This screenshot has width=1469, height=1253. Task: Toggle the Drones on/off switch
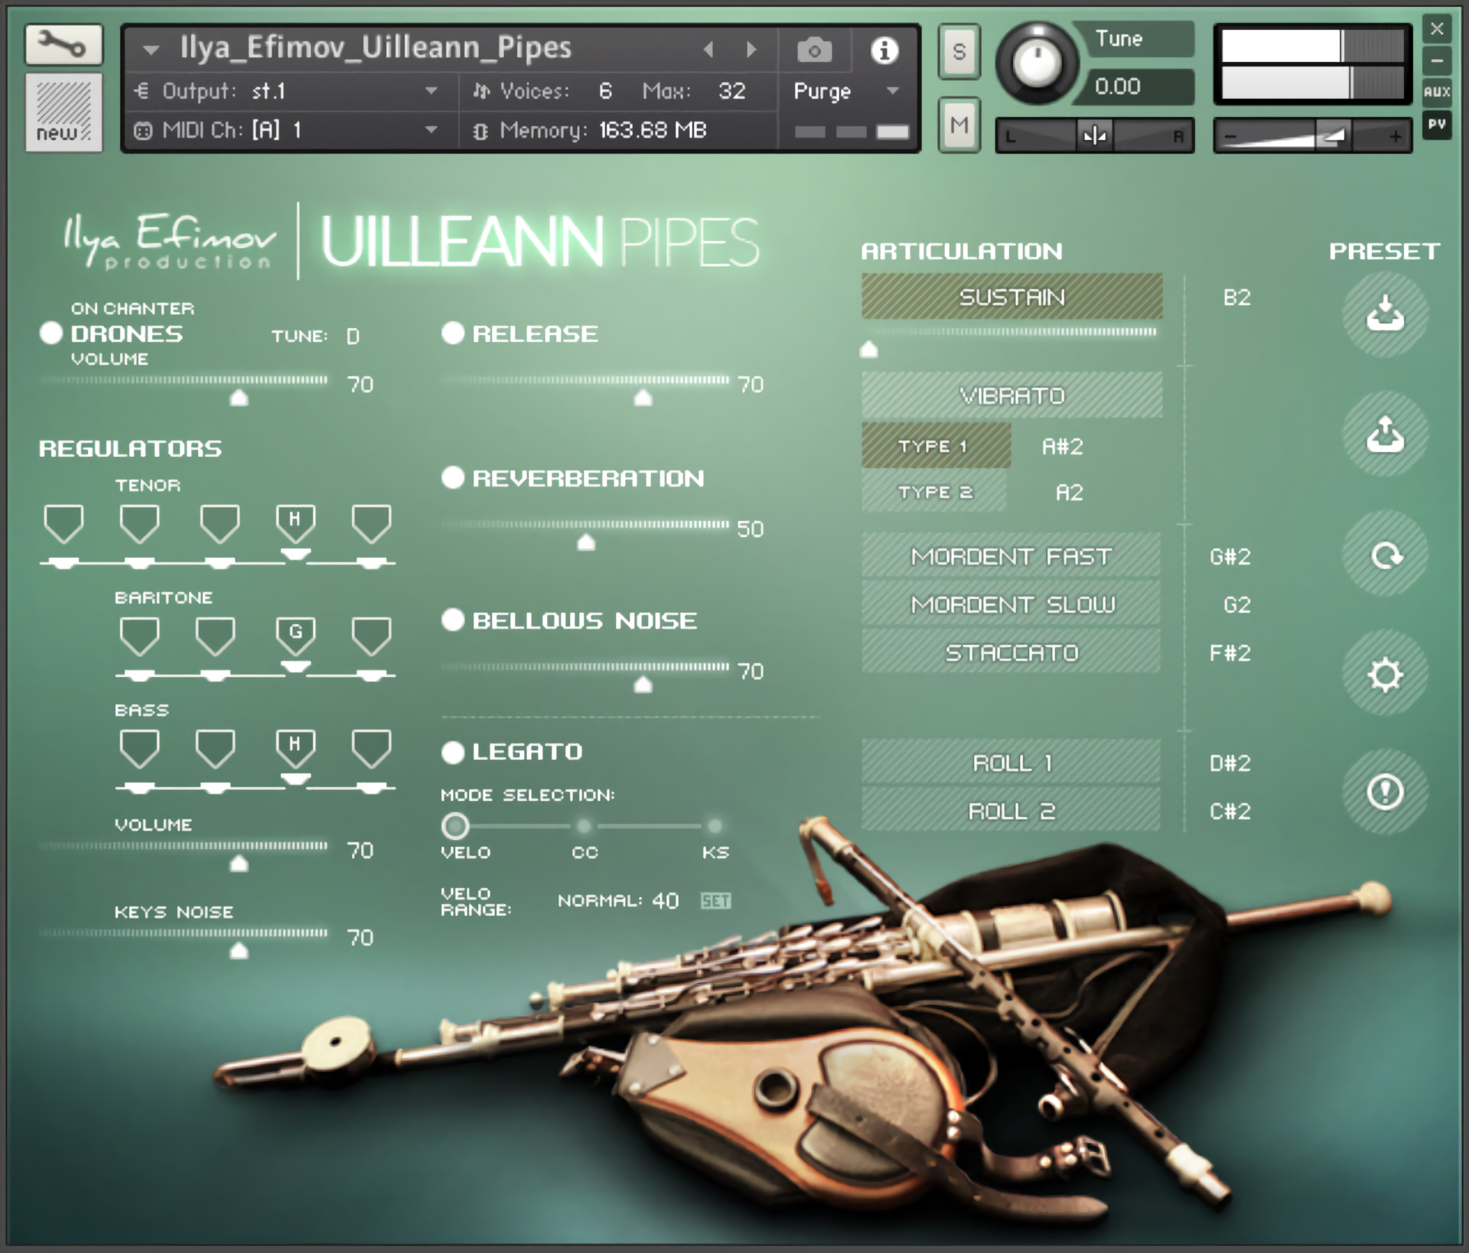coord(51,333)
